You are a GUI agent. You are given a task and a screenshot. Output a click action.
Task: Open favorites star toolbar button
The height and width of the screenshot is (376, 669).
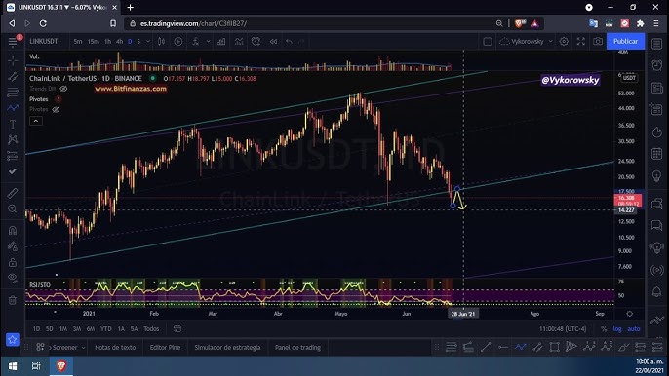point(13,339)
